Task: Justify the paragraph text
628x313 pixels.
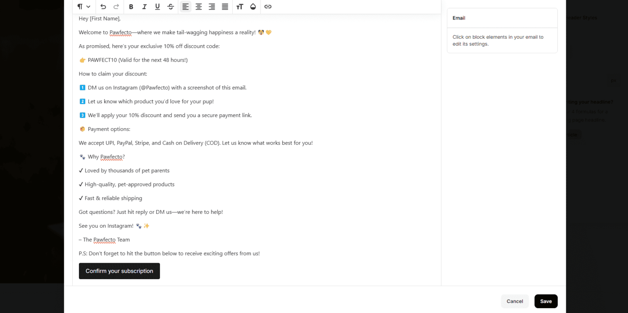Action: click(x=225, y=7)
